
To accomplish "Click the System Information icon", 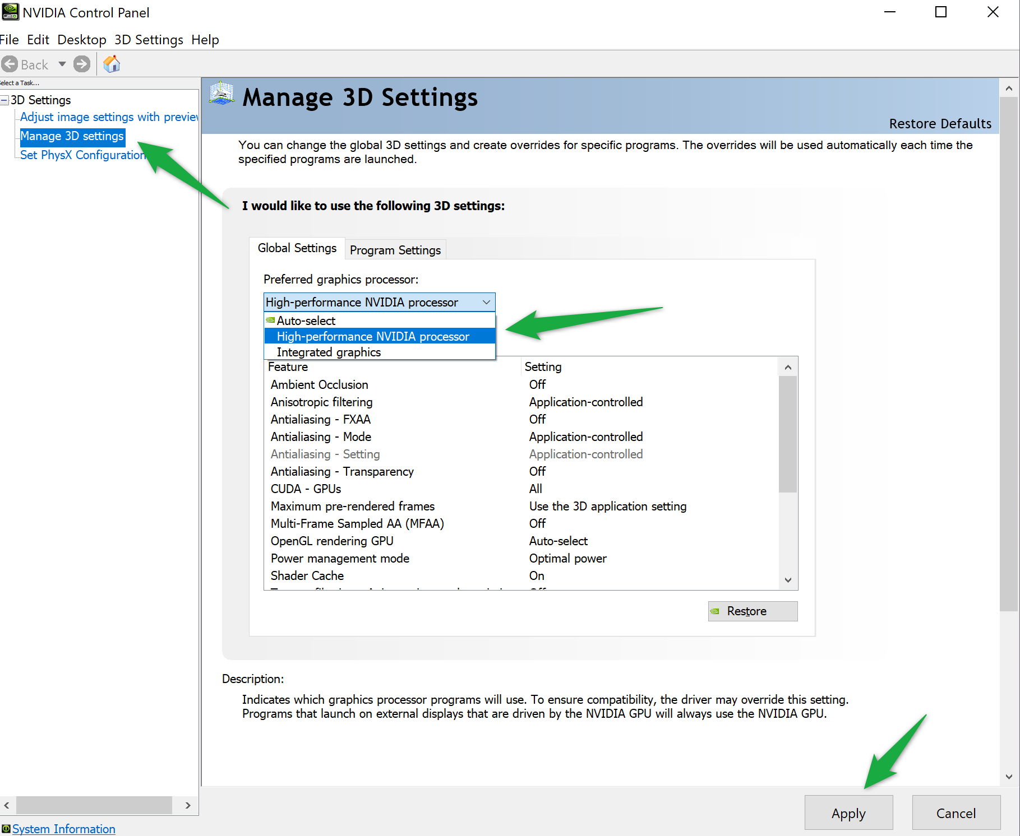I will tap(6, 829).
